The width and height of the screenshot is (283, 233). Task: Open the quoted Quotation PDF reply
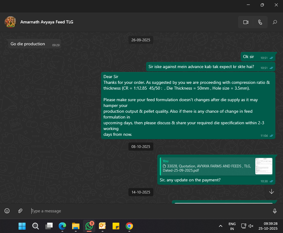click(x=207, y=166)
